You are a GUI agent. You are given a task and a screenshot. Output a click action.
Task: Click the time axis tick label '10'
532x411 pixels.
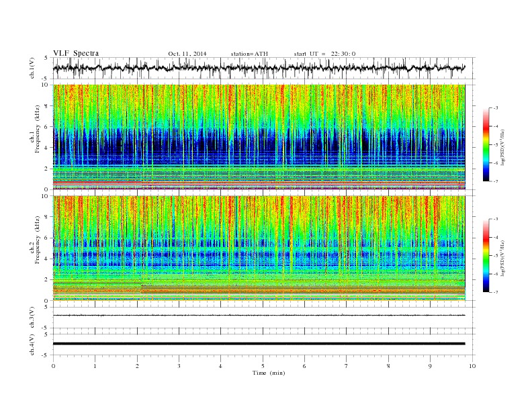pyautogui.click(x=472, y=366)
